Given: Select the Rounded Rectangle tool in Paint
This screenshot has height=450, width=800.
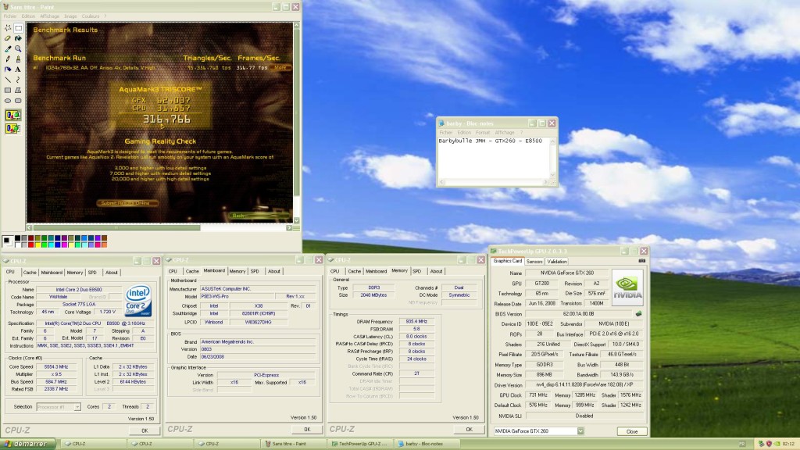Looking at the screenshot, I should (x=19, y=101).
